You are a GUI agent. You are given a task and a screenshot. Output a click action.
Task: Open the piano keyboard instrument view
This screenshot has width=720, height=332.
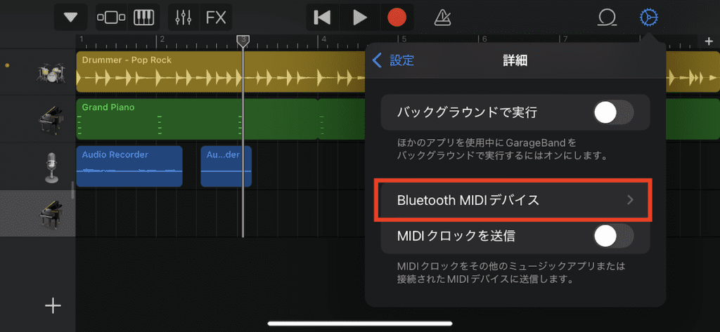tap(144, 18)
